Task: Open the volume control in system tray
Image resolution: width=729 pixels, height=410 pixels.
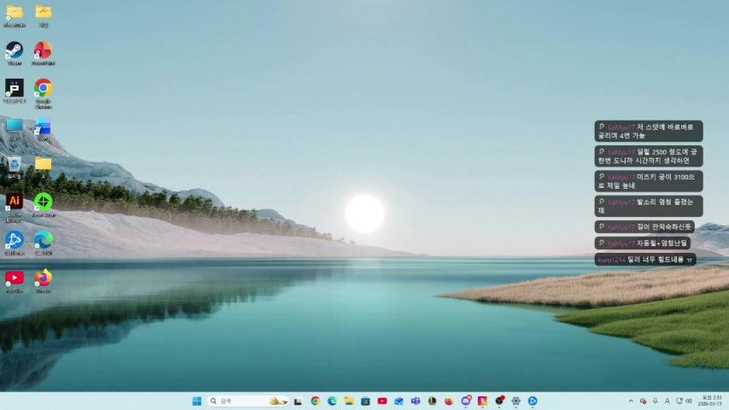Action: pos(690,401)
